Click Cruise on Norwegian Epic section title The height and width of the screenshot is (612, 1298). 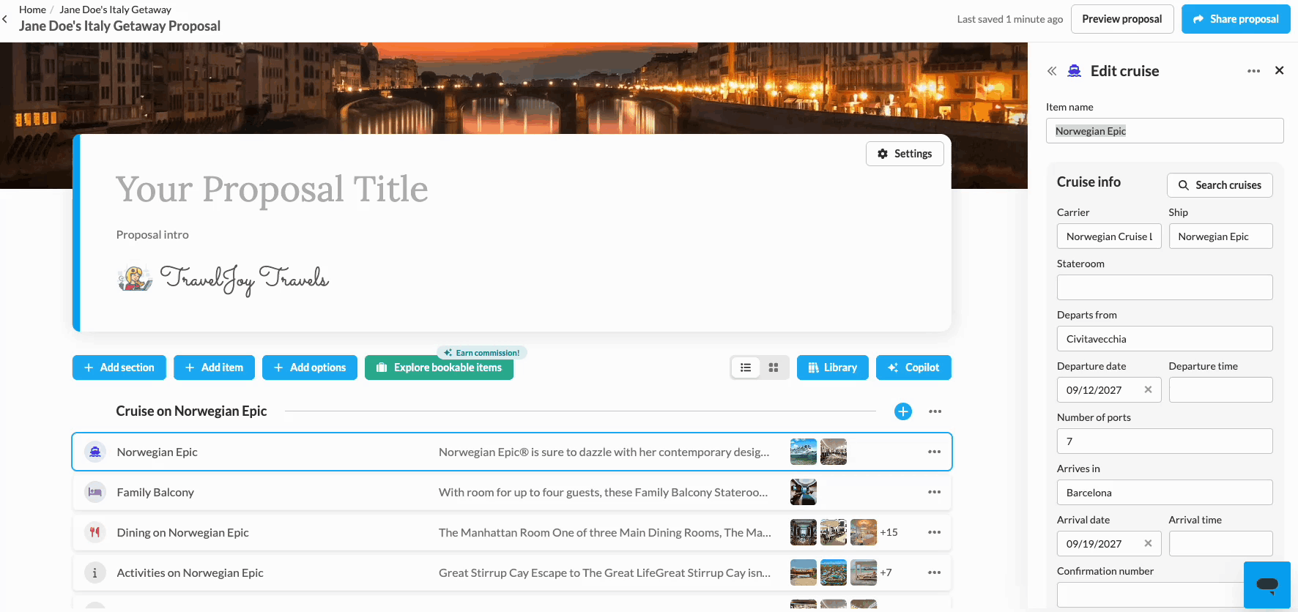tap(191, 411)
